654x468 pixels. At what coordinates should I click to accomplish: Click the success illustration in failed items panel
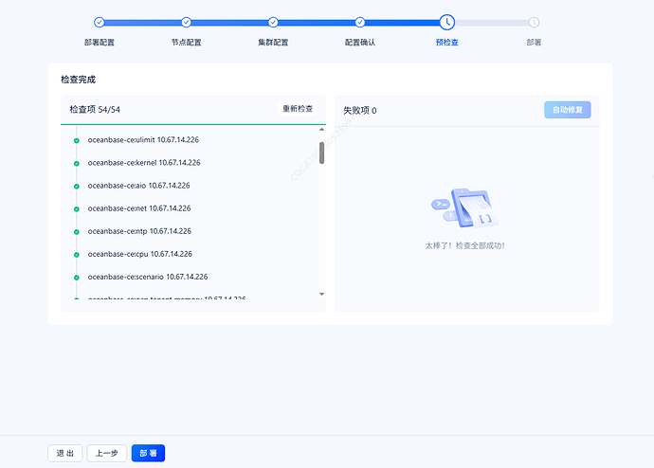click(464, 208)
